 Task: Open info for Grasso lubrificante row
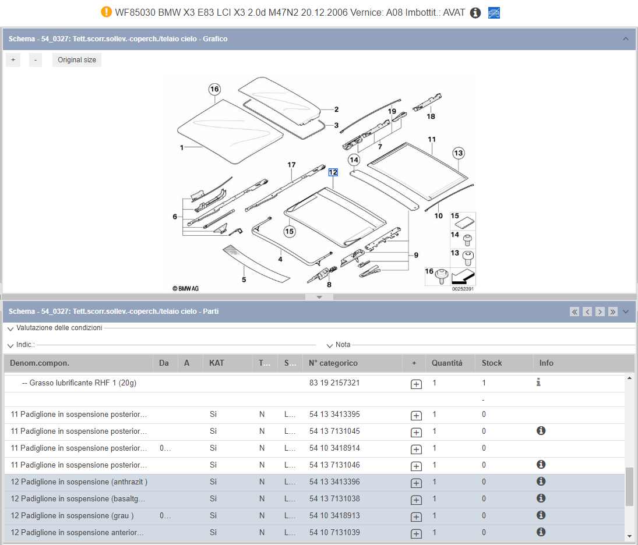pos(538,383)
